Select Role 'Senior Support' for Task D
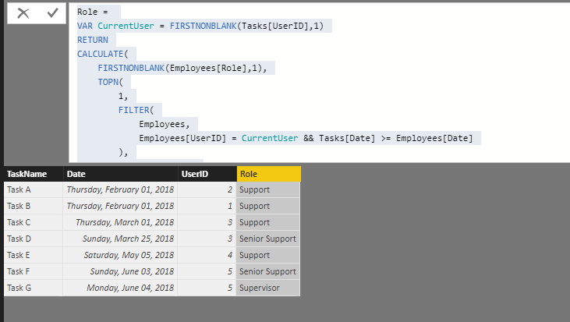The image size is (570, 322). click(x=268, y=239)
